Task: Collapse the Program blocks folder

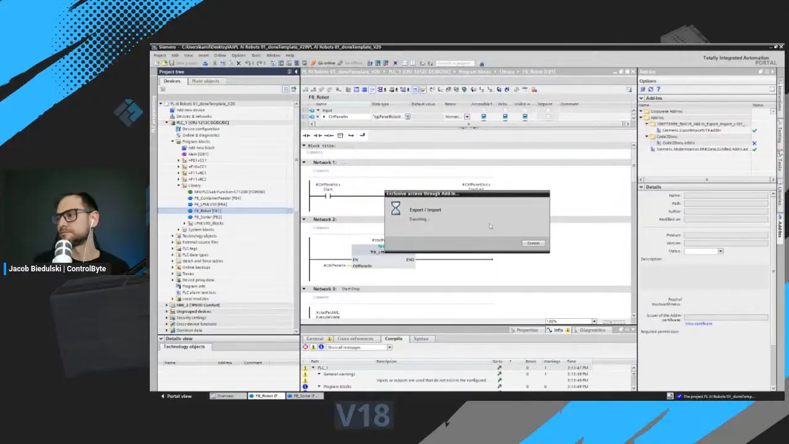Action: [x=173, y=141]
